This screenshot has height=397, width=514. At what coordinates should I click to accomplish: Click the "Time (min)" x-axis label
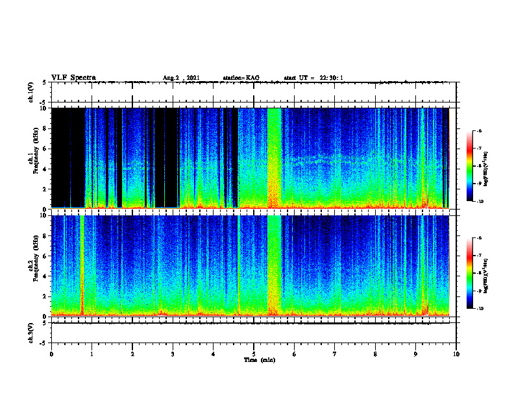[x=260, y=360]
